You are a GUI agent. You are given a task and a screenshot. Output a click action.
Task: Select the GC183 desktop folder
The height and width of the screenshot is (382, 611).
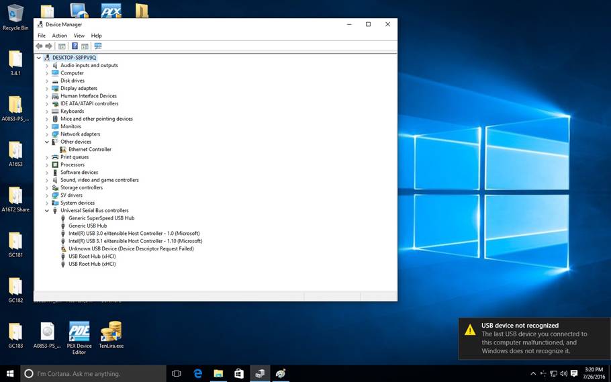click(x=15, y=335)
